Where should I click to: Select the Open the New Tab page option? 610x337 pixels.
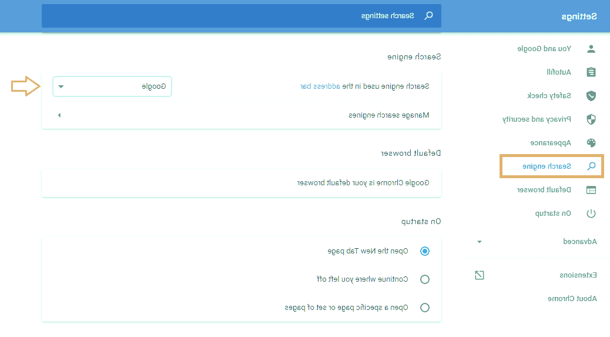425,251
